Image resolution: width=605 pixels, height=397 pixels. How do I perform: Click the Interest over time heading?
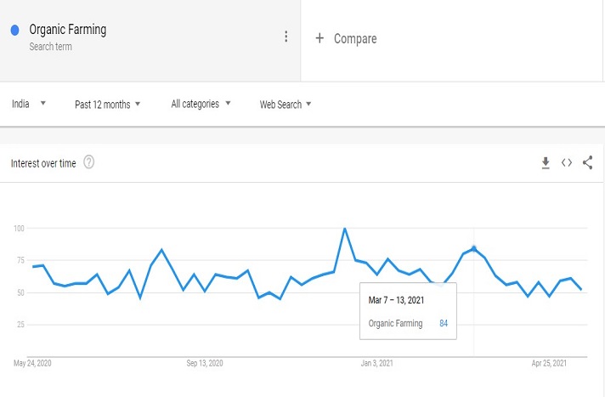coord(44,162)
